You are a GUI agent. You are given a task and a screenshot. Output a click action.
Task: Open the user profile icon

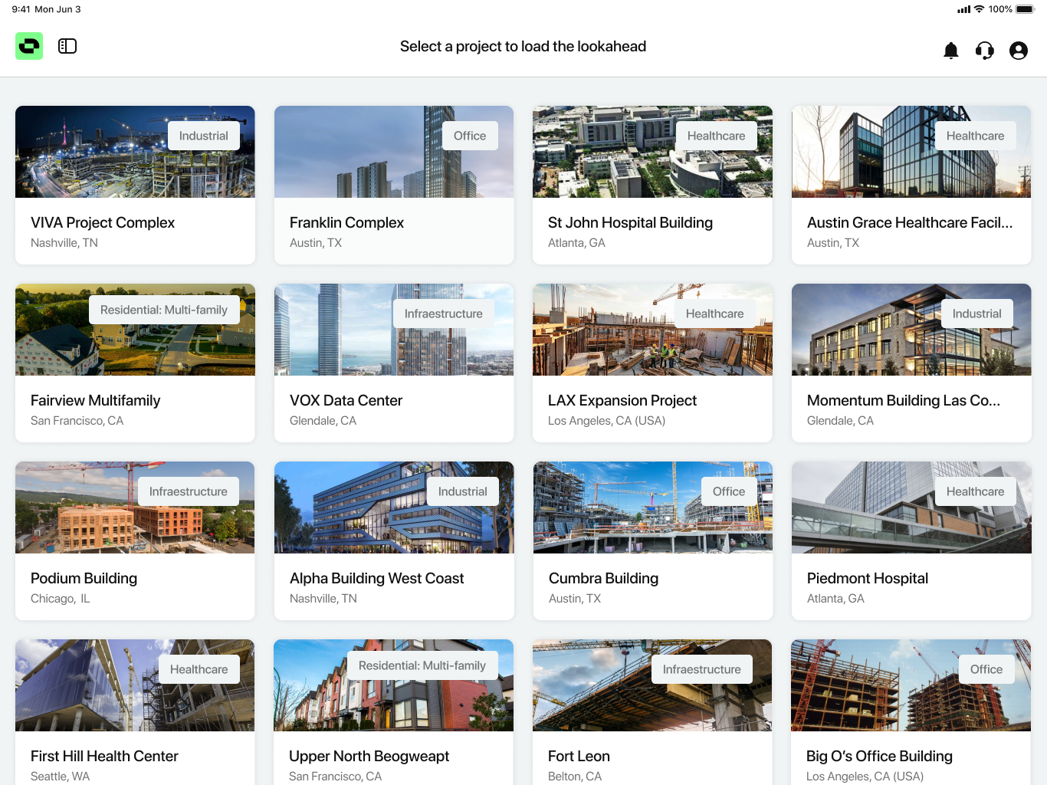point(1019,51)
